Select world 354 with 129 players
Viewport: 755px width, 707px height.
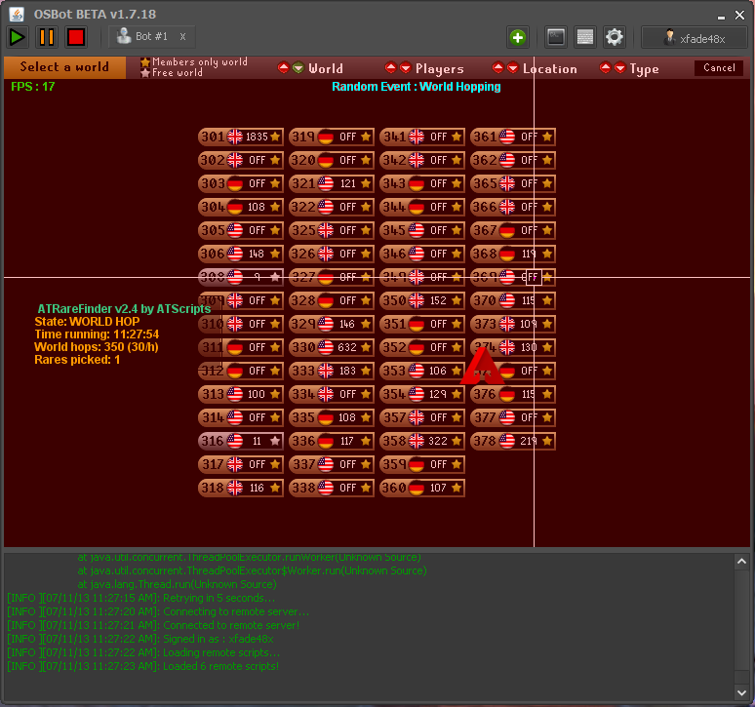[x=422, y=394]
